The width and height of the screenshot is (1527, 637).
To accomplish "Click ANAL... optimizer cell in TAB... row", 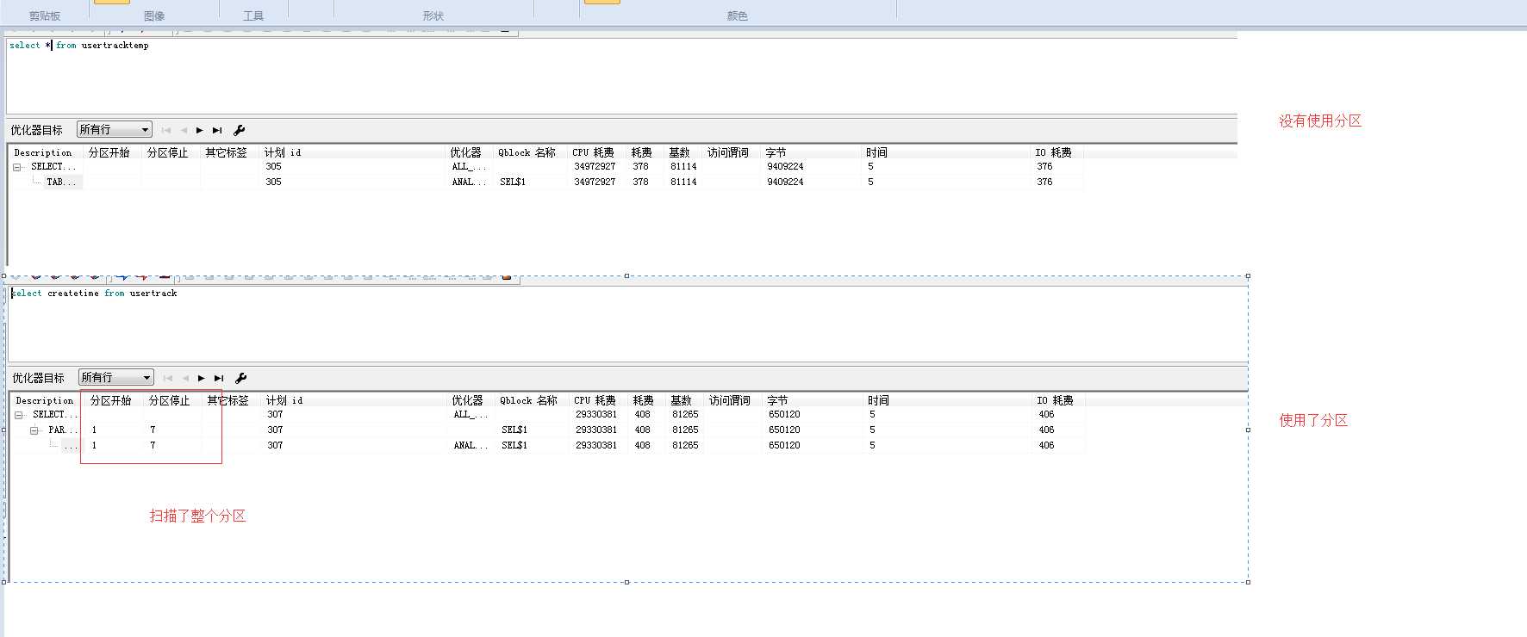I will click(469, 182).
